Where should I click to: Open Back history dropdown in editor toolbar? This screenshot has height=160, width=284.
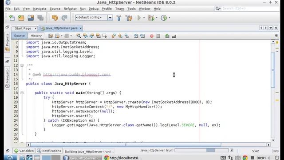(x=62, y=36)
